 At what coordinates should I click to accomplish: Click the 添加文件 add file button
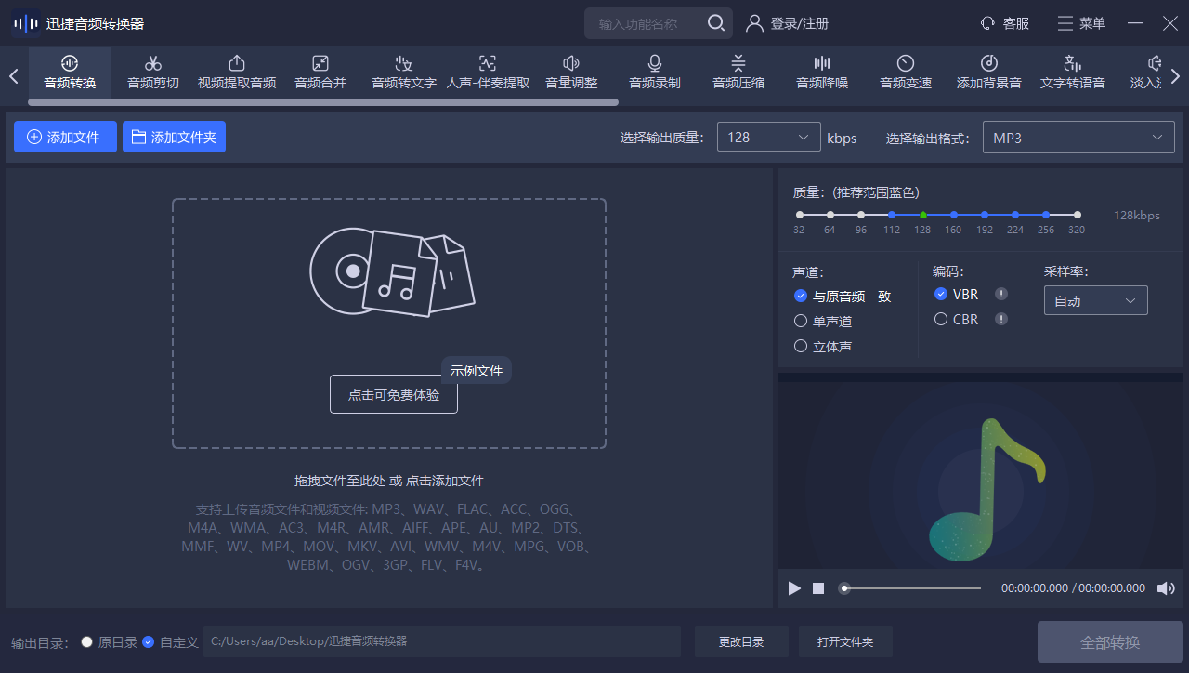click(65, 136)
